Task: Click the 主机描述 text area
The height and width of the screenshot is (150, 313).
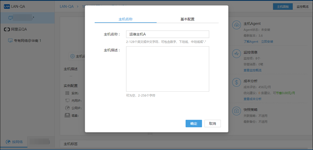Action: coord(167,69)
